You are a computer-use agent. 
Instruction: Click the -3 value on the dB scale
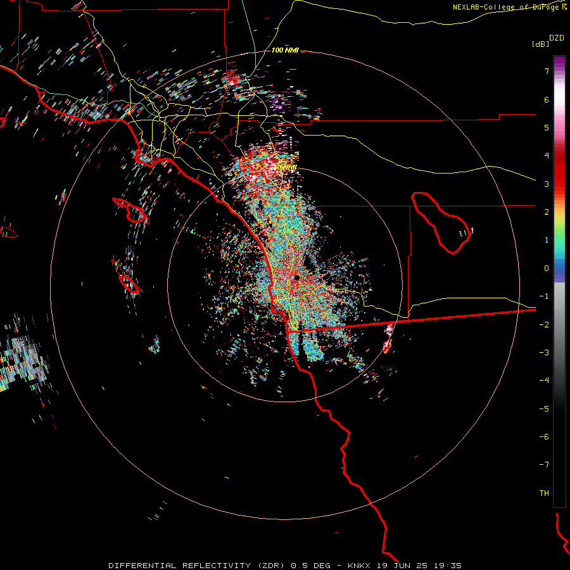click(x=544, y=353)
